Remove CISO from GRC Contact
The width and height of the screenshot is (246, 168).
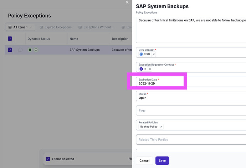[154, 54]
